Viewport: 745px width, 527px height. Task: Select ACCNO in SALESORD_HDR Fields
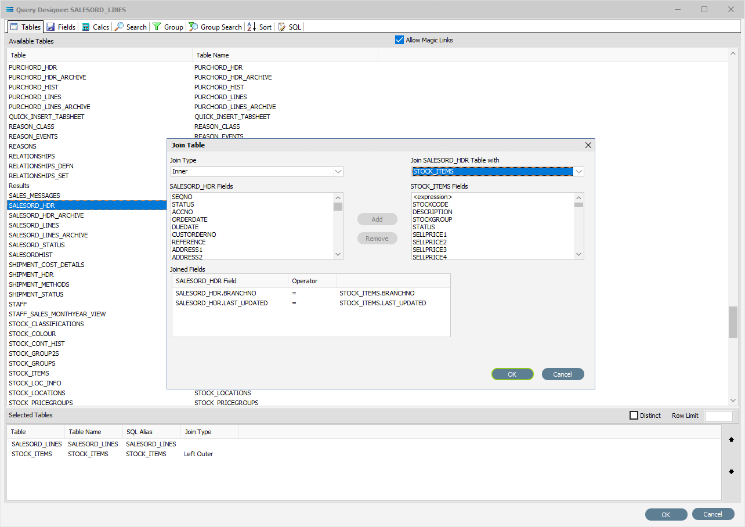click(x=252, y=212)
